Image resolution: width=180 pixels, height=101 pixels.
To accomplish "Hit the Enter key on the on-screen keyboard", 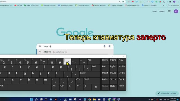I will (90, 74).
